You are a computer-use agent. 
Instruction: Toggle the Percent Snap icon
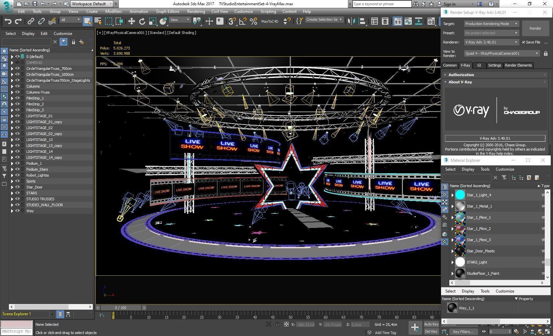pos(253,21)
